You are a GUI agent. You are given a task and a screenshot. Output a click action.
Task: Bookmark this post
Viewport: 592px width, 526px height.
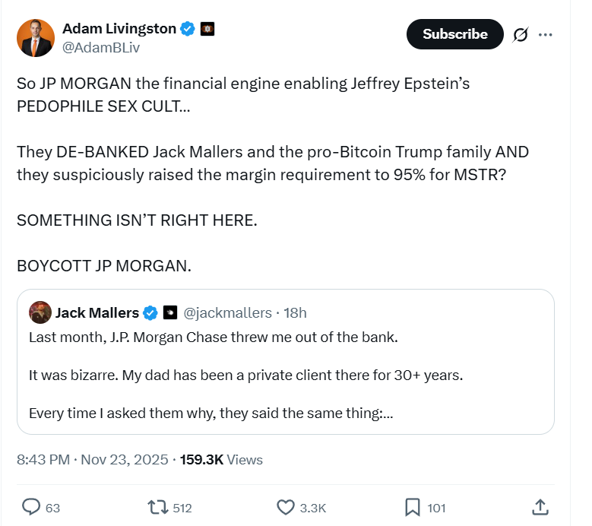(413, 507)
